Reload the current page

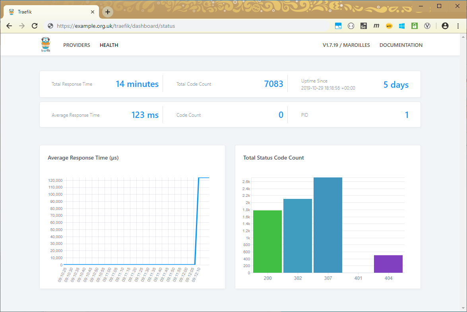(35, 26)
